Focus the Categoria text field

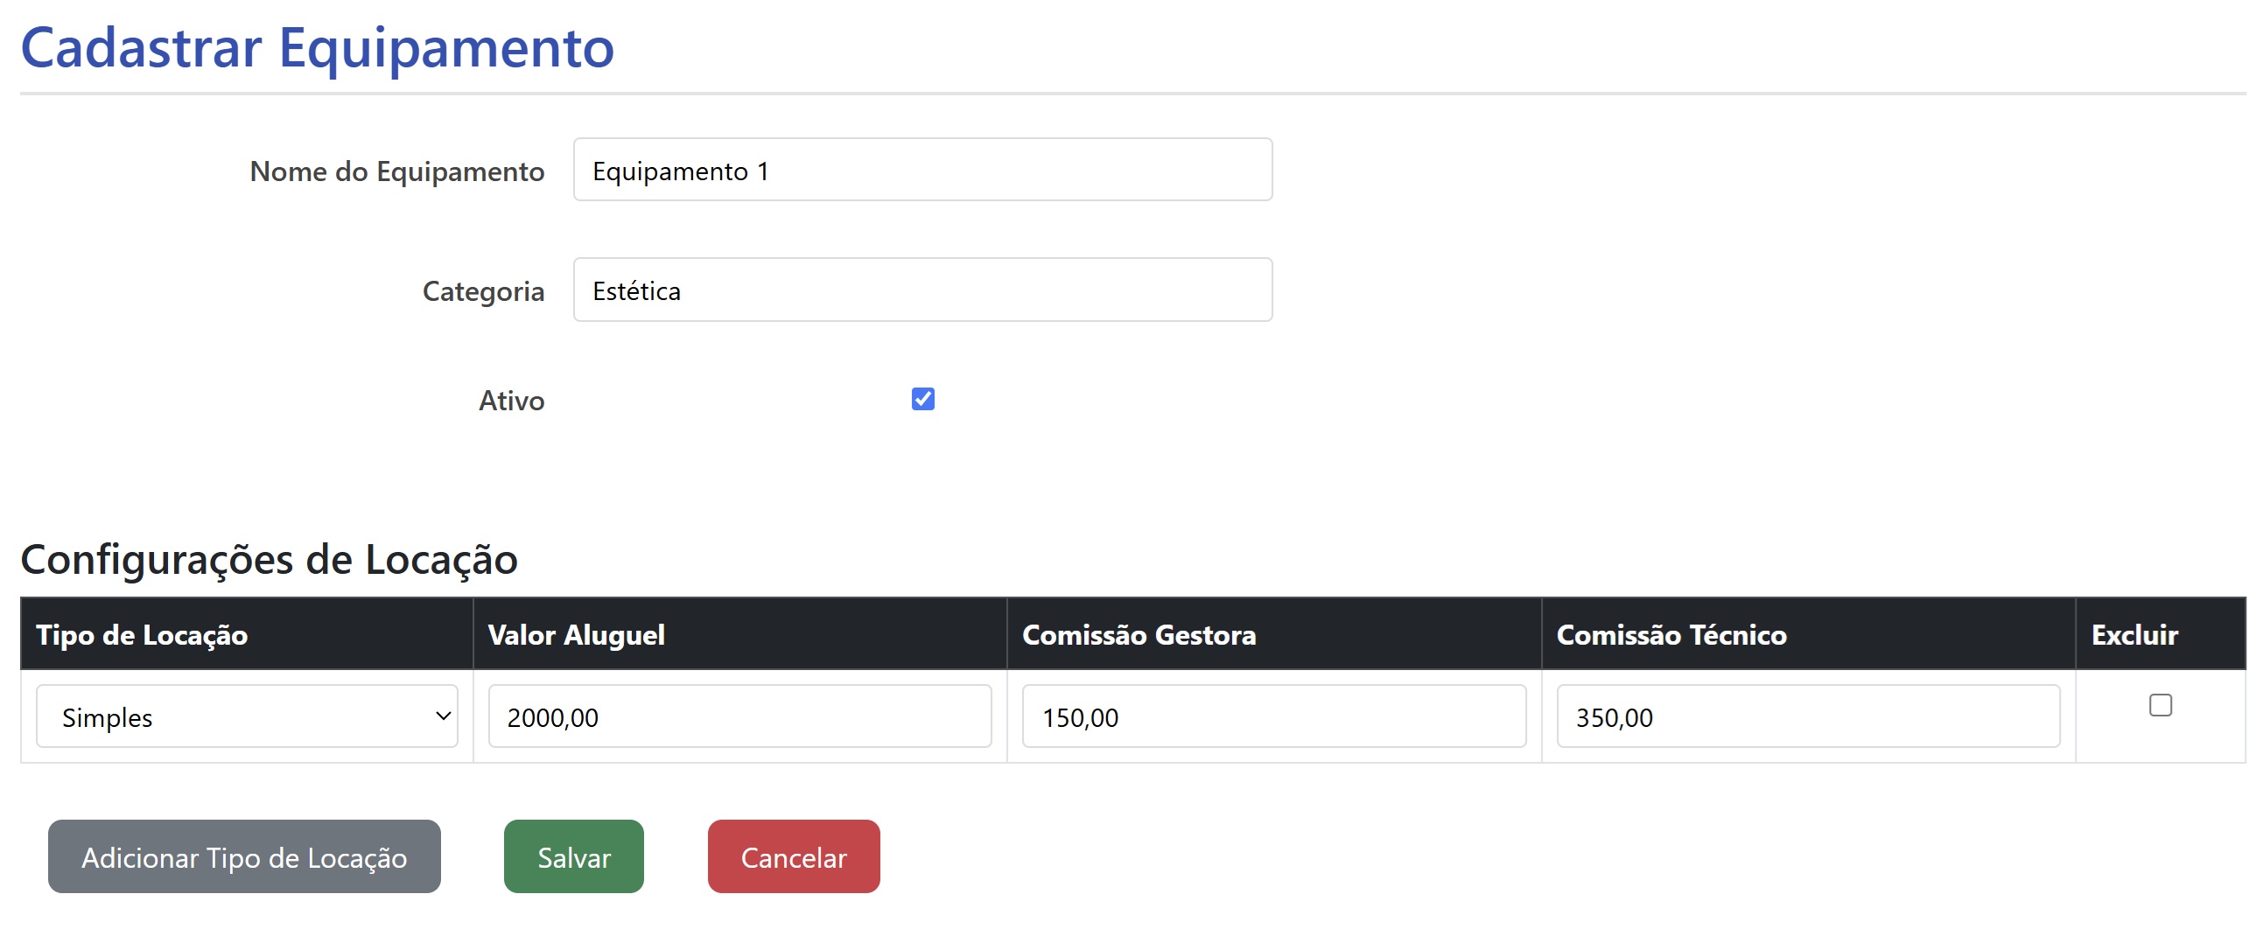(x=922, y=290)
